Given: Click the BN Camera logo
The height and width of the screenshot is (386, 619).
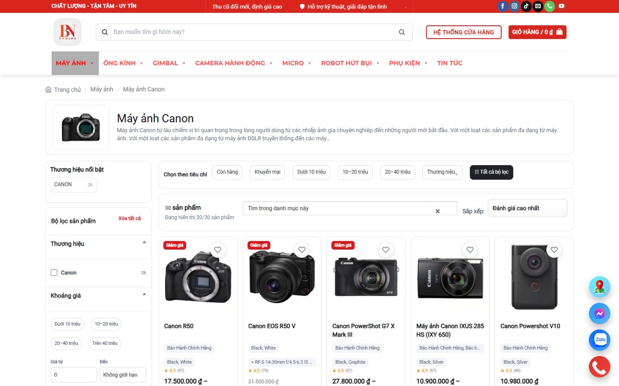Looking at the screenshot, I should click(x=68, y=32).
